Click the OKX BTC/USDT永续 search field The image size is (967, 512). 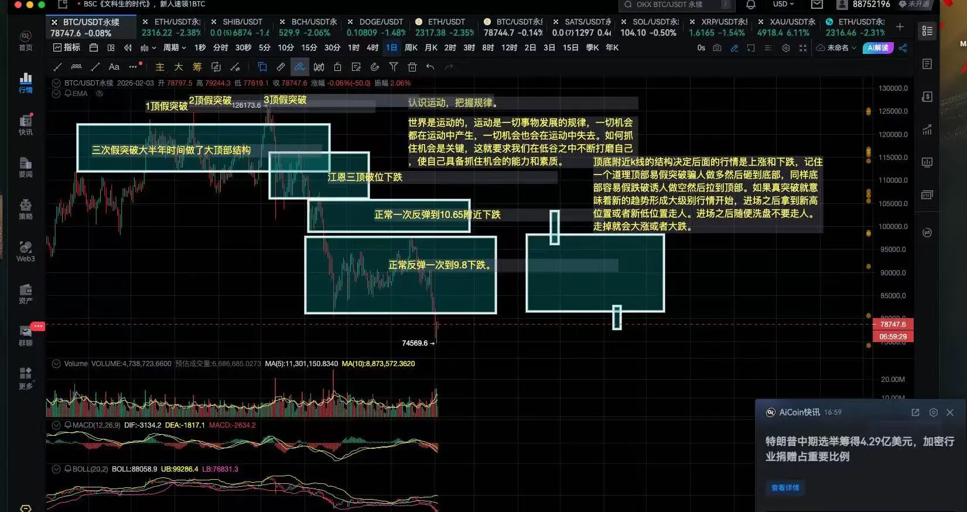pyautogui.click(x=676, y=5)
